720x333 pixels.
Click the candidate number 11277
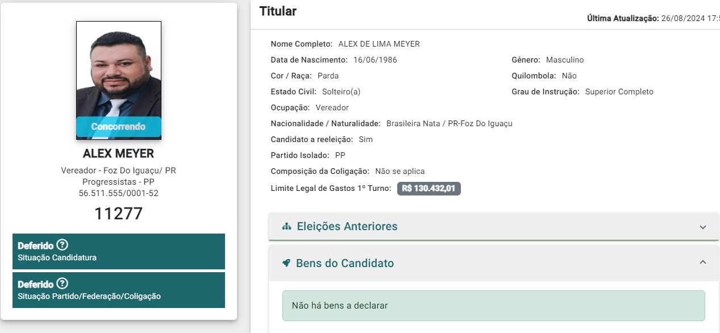[x=119, y=214]
